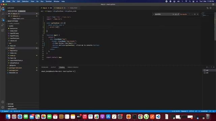Open the Selection menu
This screenshot has width=216, height=121.
tap(25, 1)
